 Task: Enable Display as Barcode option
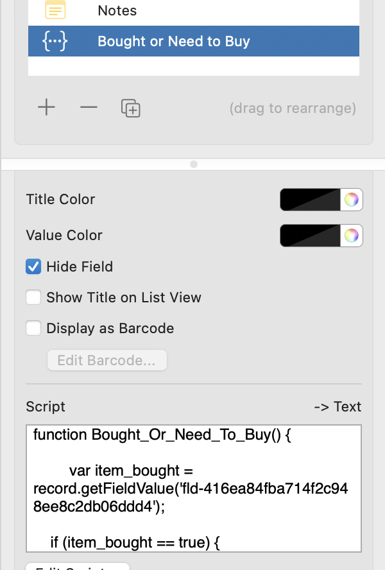[33, 329]
